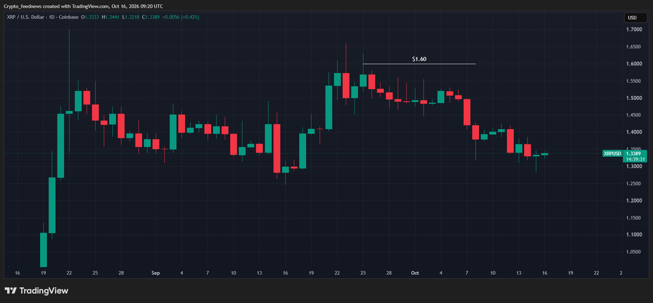Click the 1.5000 price axis label
This screenshot has height=303, width=653.
coord(633,98)
